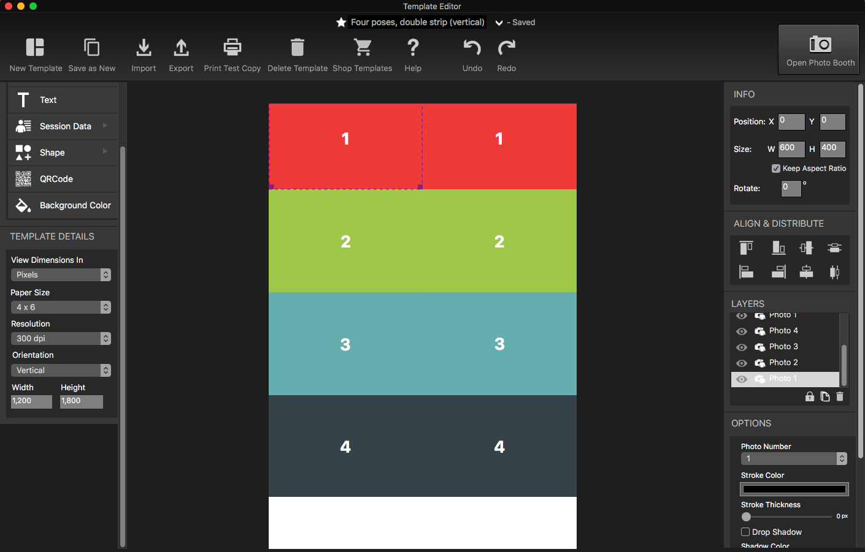Duplicate the selected layer

click(x=825, y=396)
